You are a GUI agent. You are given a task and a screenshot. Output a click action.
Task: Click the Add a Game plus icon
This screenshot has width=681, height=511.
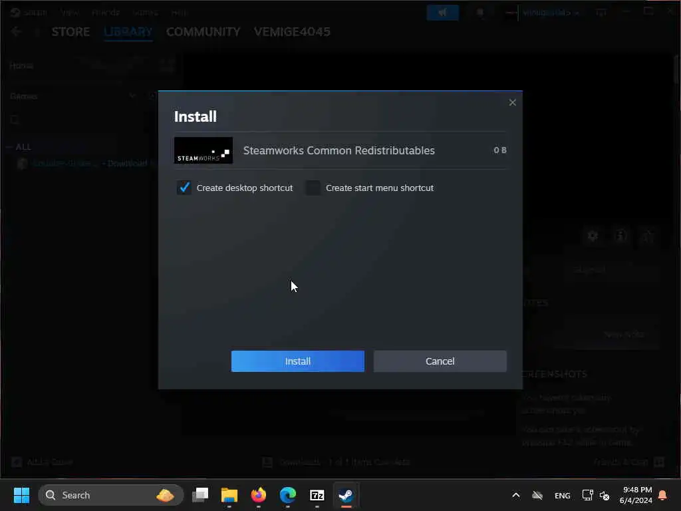17,462
